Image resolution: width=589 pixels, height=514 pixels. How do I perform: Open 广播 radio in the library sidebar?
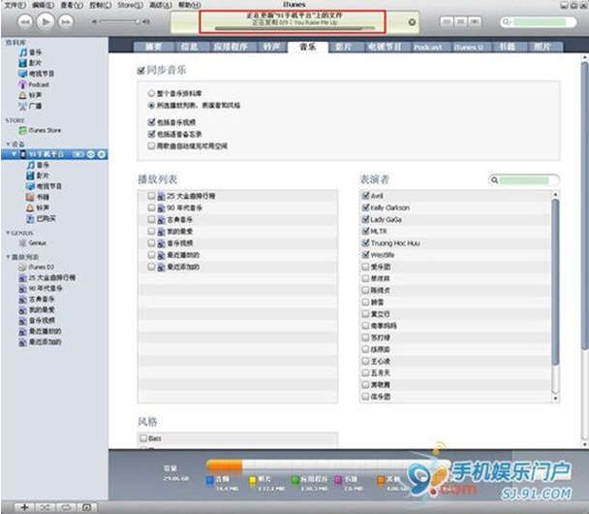[30, 106]
